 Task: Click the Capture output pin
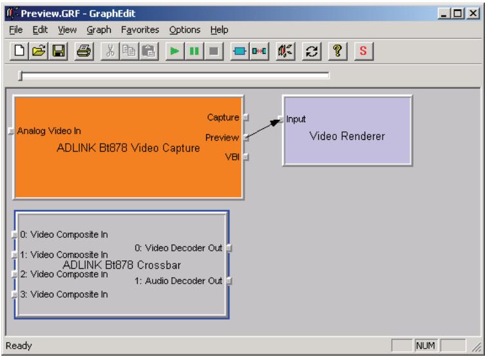point(245,117)
